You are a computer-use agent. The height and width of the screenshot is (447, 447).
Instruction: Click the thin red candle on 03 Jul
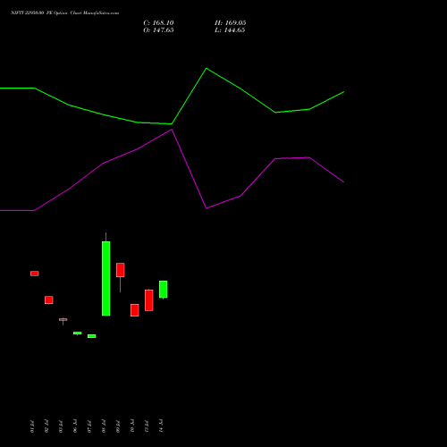tap(63, 320)
